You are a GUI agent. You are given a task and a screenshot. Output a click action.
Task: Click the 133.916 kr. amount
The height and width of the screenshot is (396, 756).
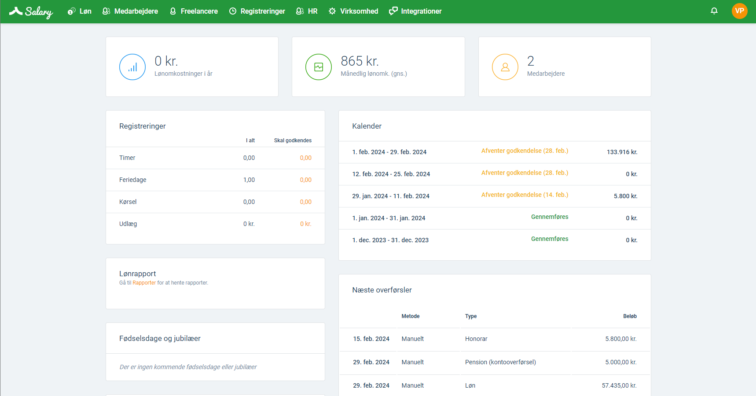click(622, 152)
